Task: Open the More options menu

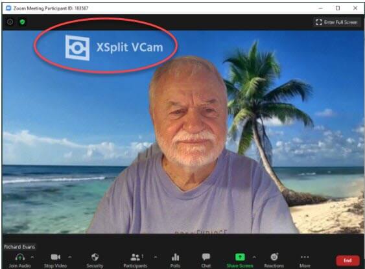Action: (305, 257)
